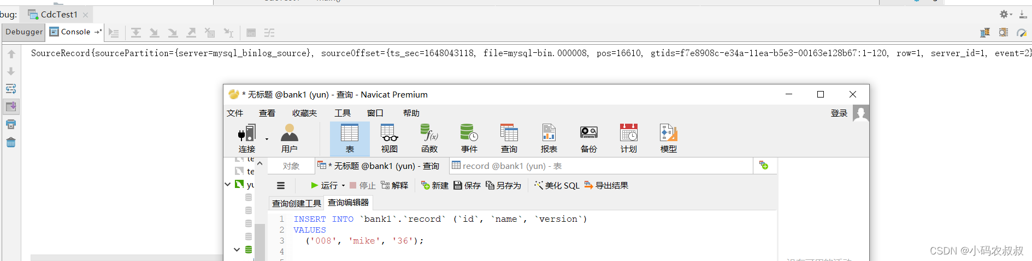Click the Step Out debugger icon

click(x=191, y=33)
